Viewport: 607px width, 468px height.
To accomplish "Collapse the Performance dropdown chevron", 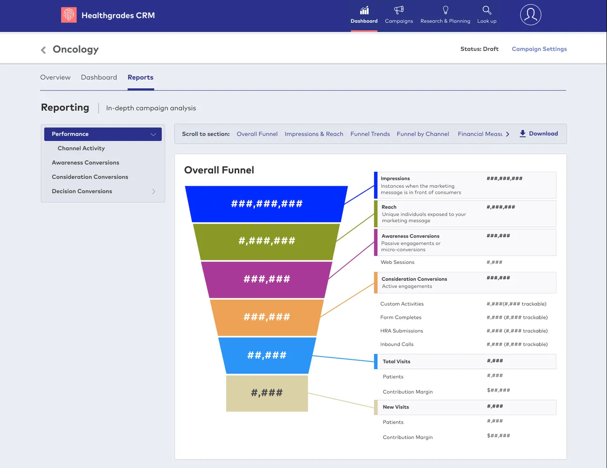I will point(153,134).
